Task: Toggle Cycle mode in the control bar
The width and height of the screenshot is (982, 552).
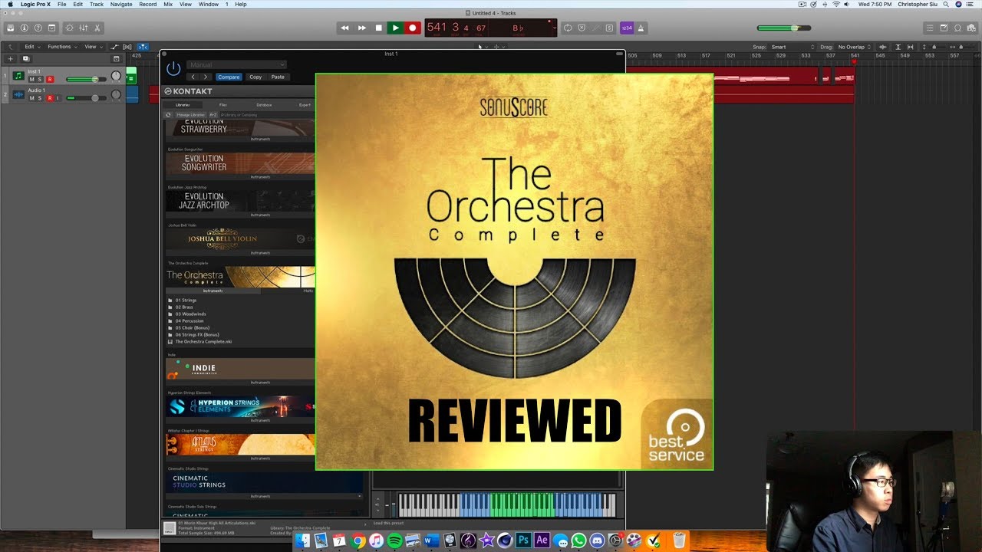Action: click(x=568, y=28)
